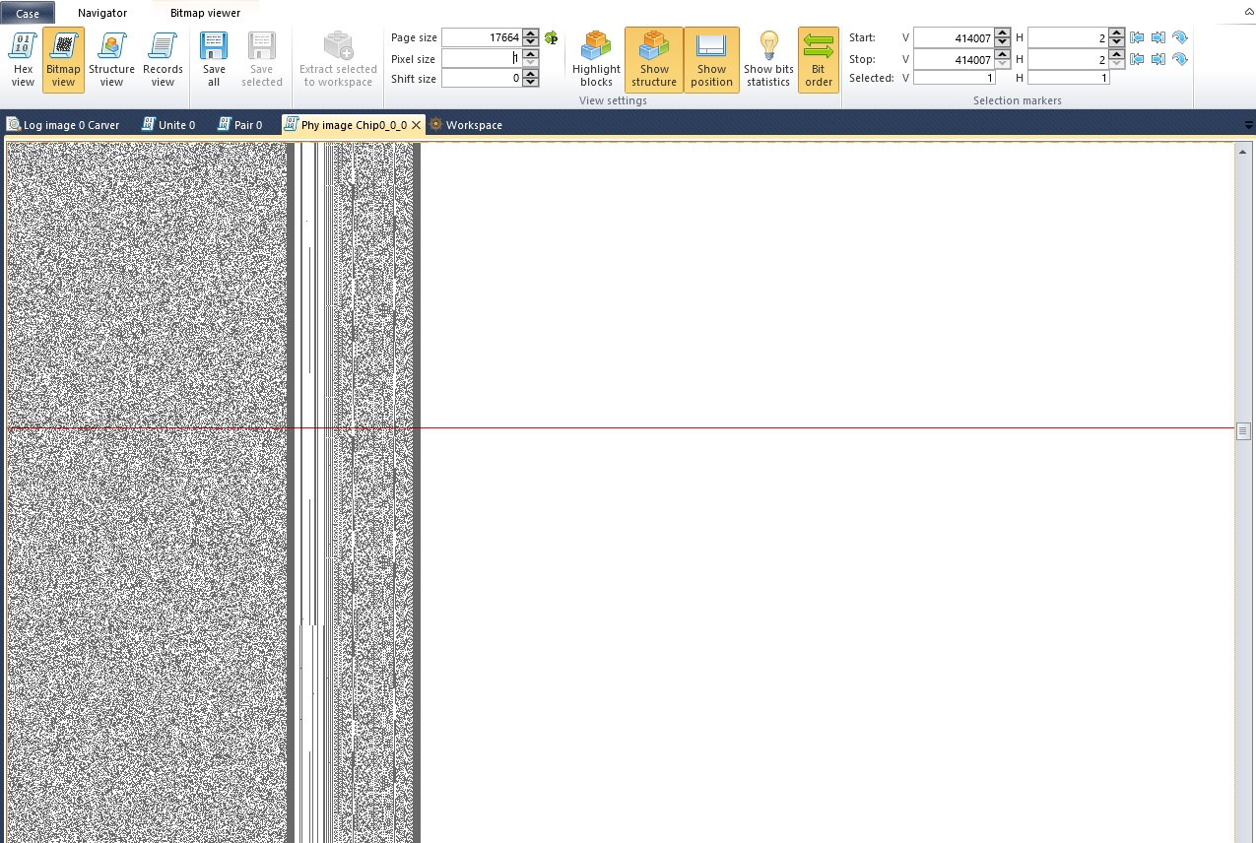Open the Case ribbon tab
The height and width of the screenshot is (843, 1256).
(28, 14)
